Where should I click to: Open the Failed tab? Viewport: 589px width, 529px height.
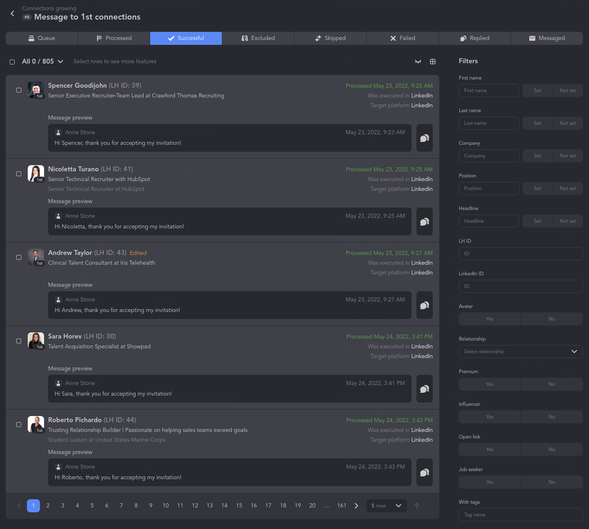click(403, 38)
